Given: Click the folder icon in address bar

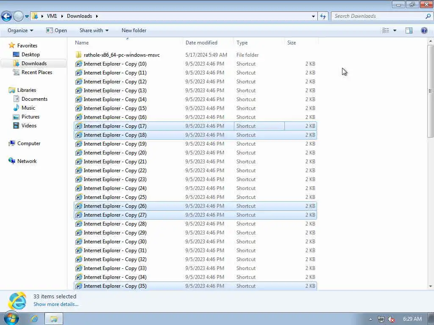Looking at the screenshot, I should [x=35, y=16].
